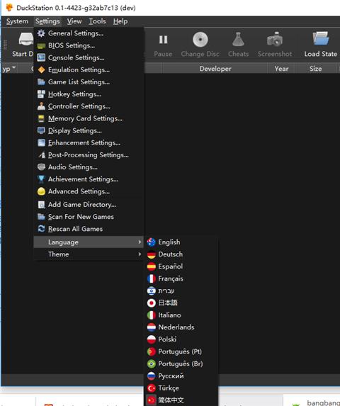This screenshot has width=340, height=406.
Task: Select Polski language option
Action: [181, 339]
